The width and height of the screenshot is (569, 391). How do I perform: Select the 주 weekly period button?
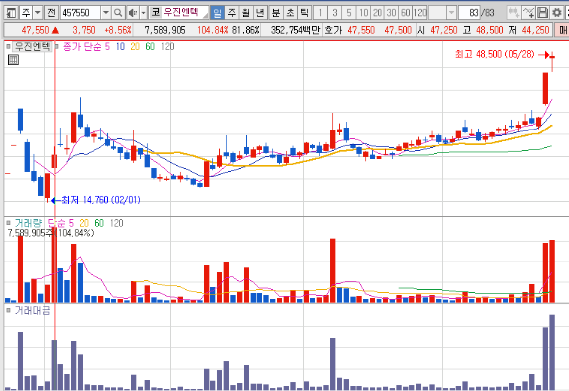(231, 13)
